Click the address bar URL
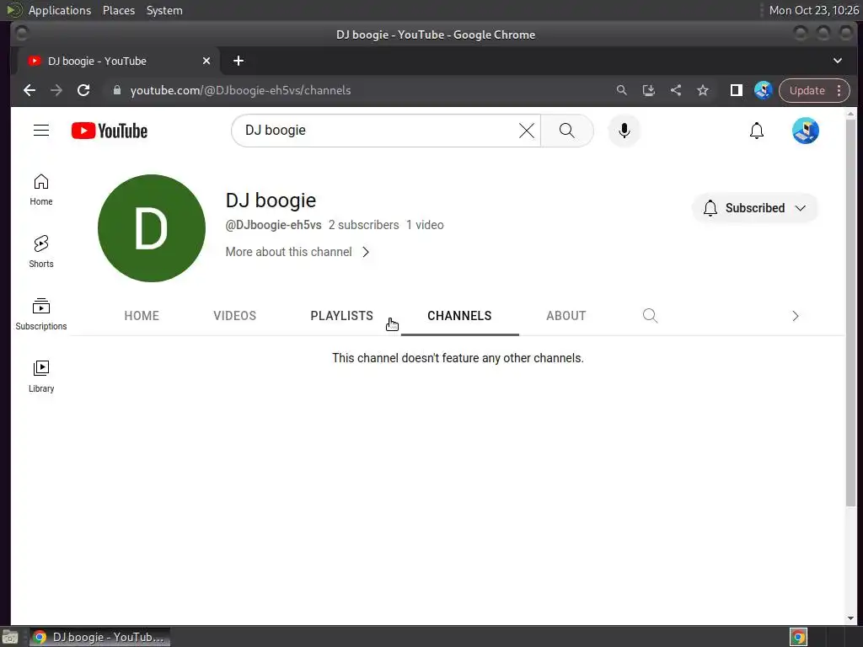Viewport: 863px width, 647px height. (240, 90)
